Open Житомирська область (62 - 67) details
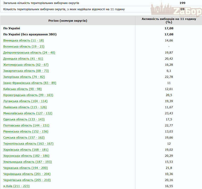Image resolution: width=202 pixels, height=189 pixels. click(x=26, y=65)
